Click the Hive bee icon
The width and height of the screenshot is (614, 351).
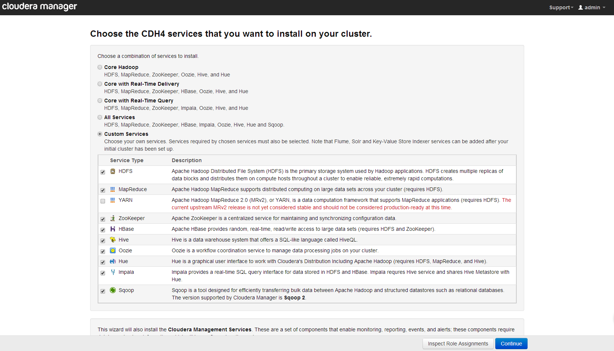point(113,240)
